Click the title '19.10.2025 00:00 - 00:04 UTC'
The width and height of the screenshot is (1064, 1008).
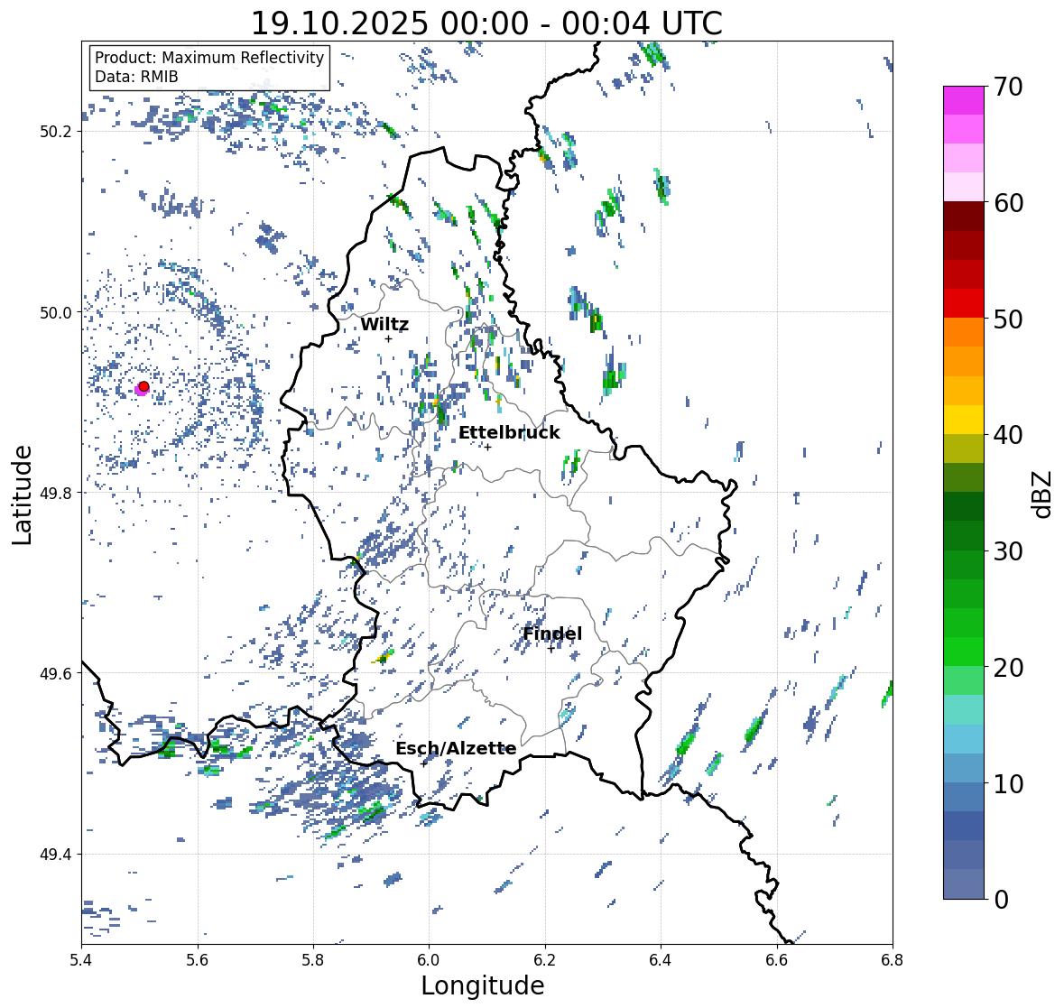click(x=486, y=23)
